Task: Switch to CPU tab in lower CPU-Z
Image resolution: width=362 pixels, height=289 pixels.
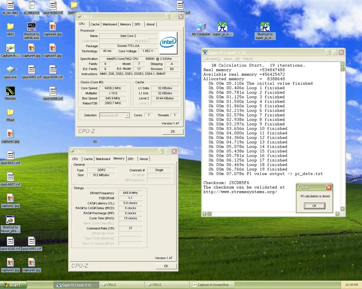Action: coord(75,159)
